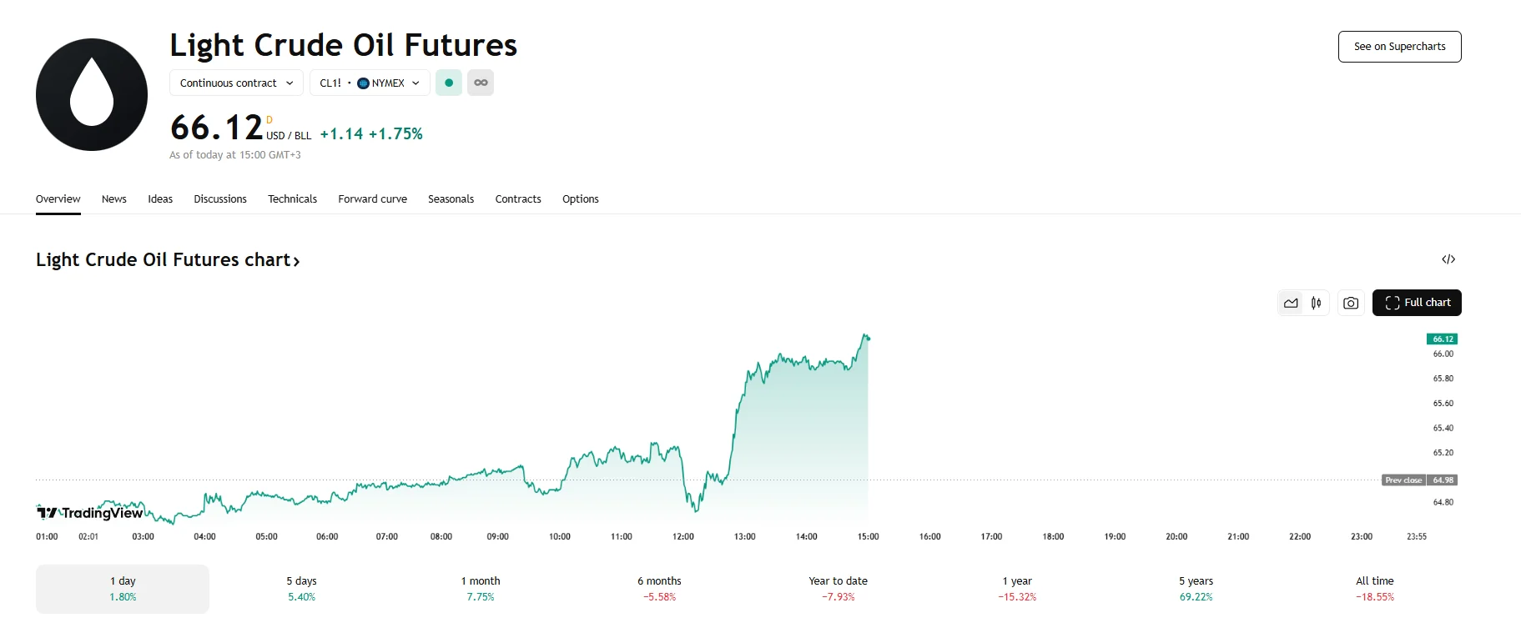Image resolution: width=1521 pixels, height=628 pixels.
Task: Click the oil drop symbol logo
Action: point(91,93)
